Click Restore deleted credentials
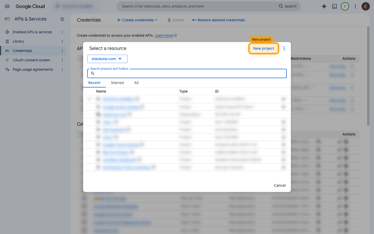Viewport: 374px width, 234px height. tap(219, 20)
